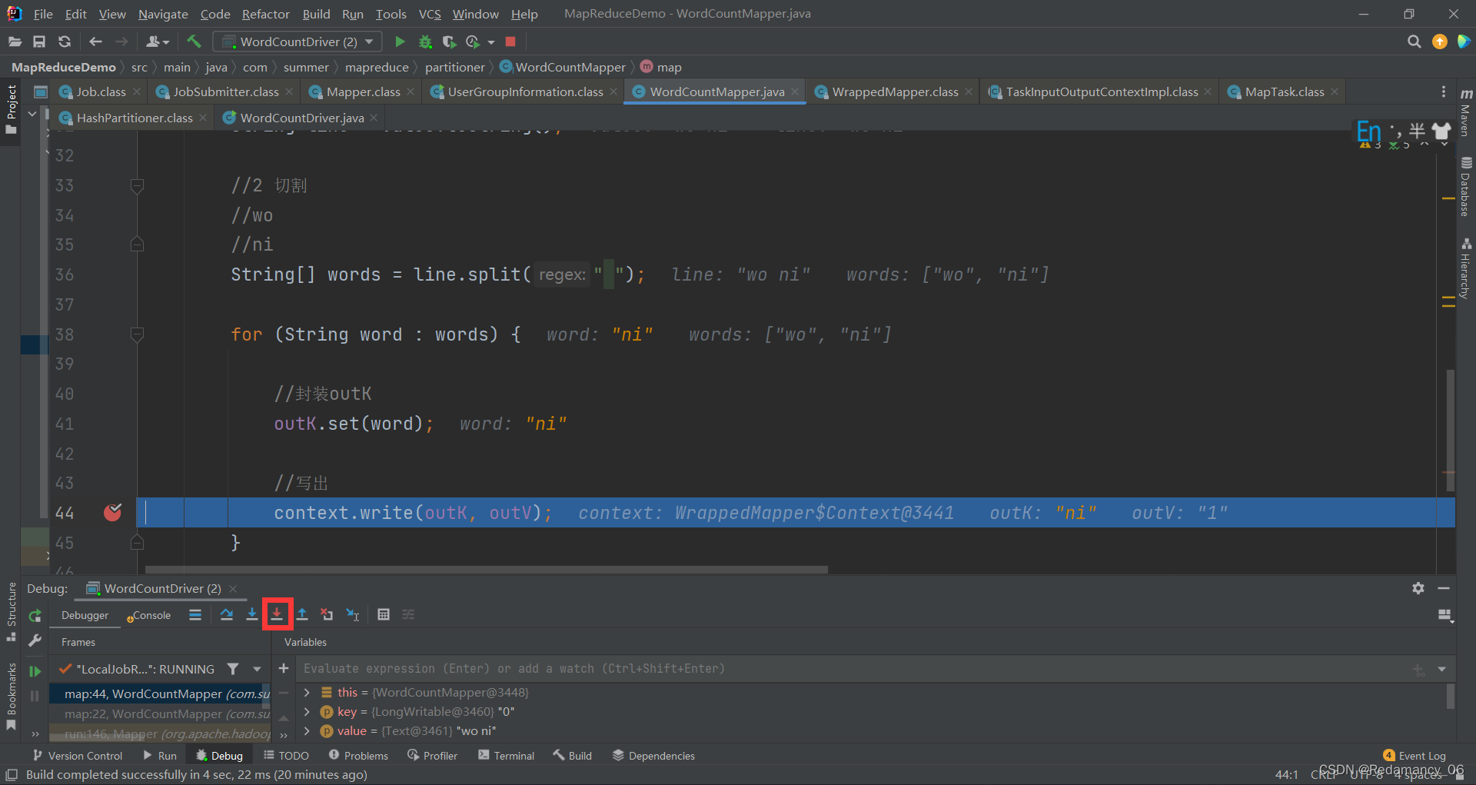The width and height of the screenshot is (1476, 785).
Task: Click the 'partitioner' breadcrumb
Action: [454, 67]
